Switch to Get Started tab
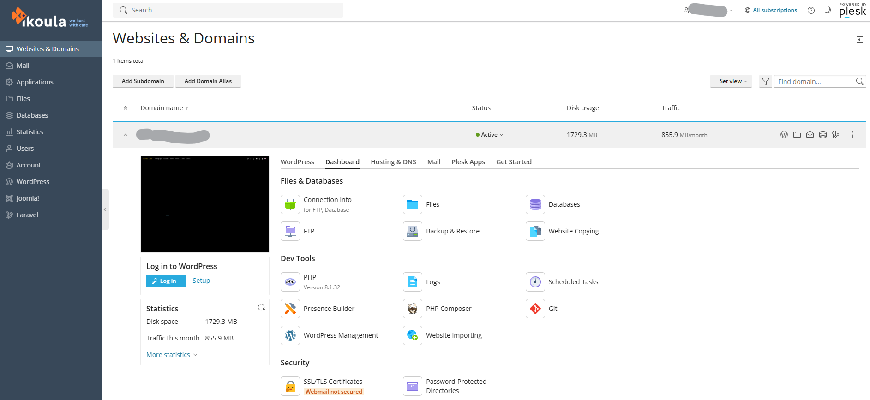 (514, 162)
